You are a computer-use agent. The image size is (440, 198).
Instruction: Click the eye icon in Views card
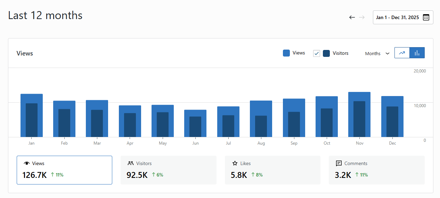[x=26, y=163]
